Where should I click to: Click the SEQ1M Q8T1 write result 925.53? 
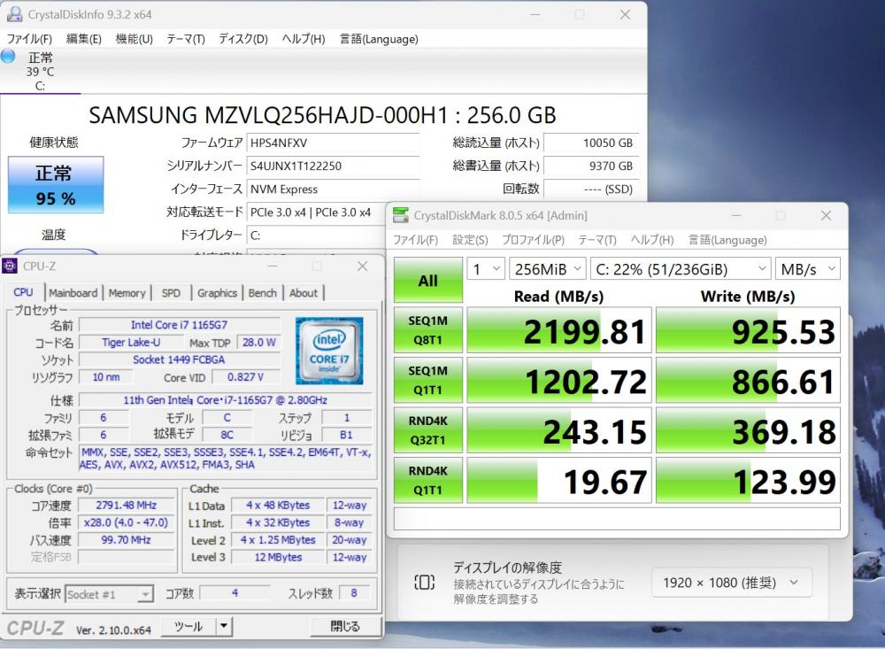click(749, 330)
